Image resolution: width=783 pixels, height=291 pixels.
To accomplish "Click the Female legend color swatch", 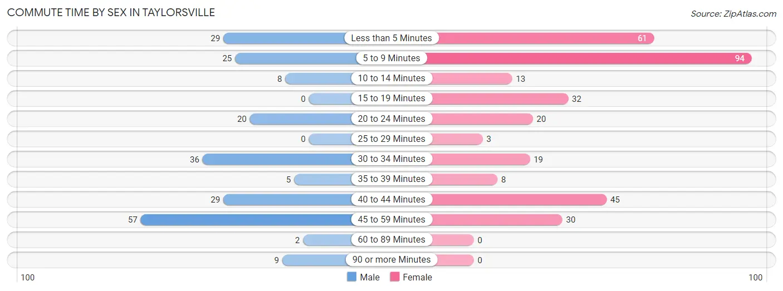I will (x=395, y=277).
